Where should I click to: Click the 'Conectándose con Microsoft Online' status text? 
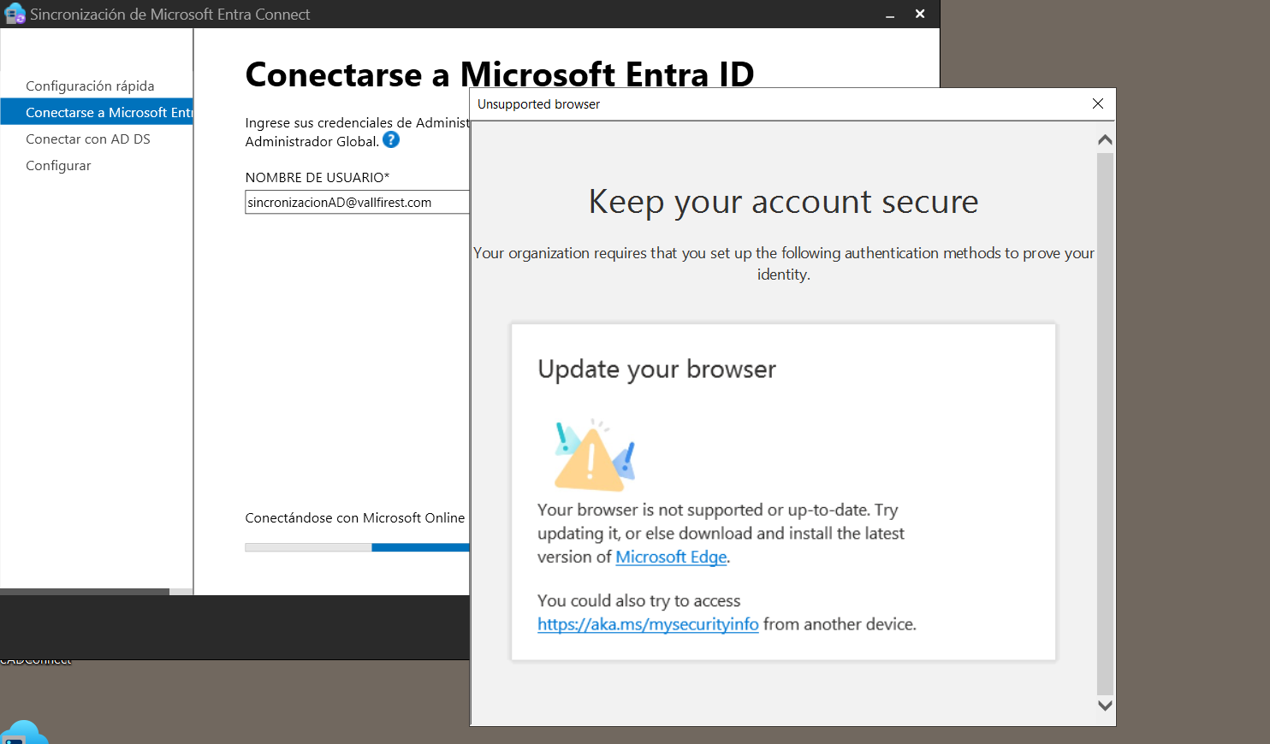point(355,518)
